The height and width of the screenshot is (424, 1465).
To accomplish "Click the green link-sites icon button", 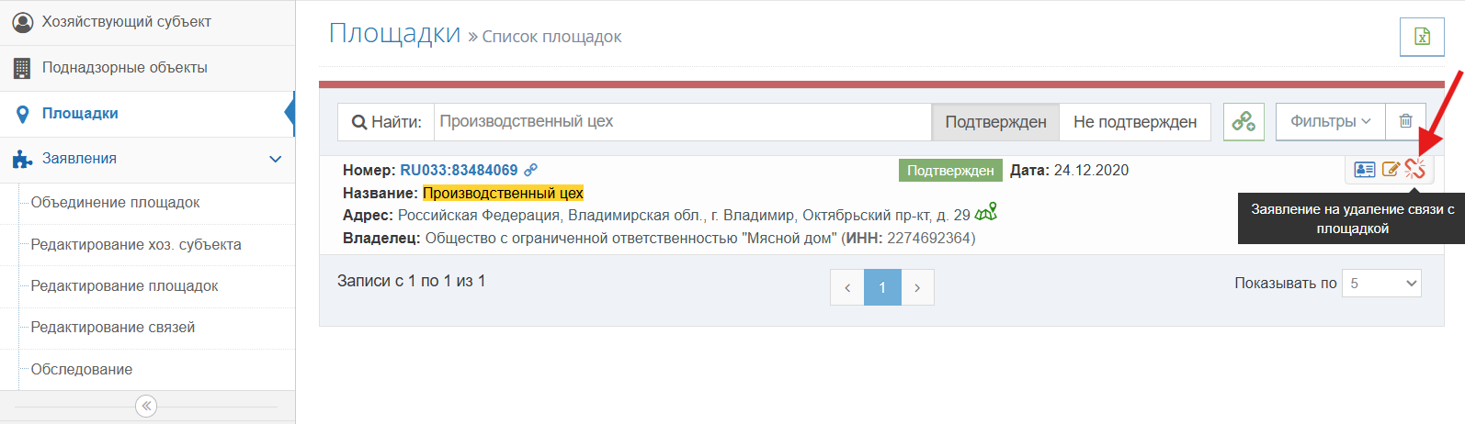I will click(x=1244, y=121).
